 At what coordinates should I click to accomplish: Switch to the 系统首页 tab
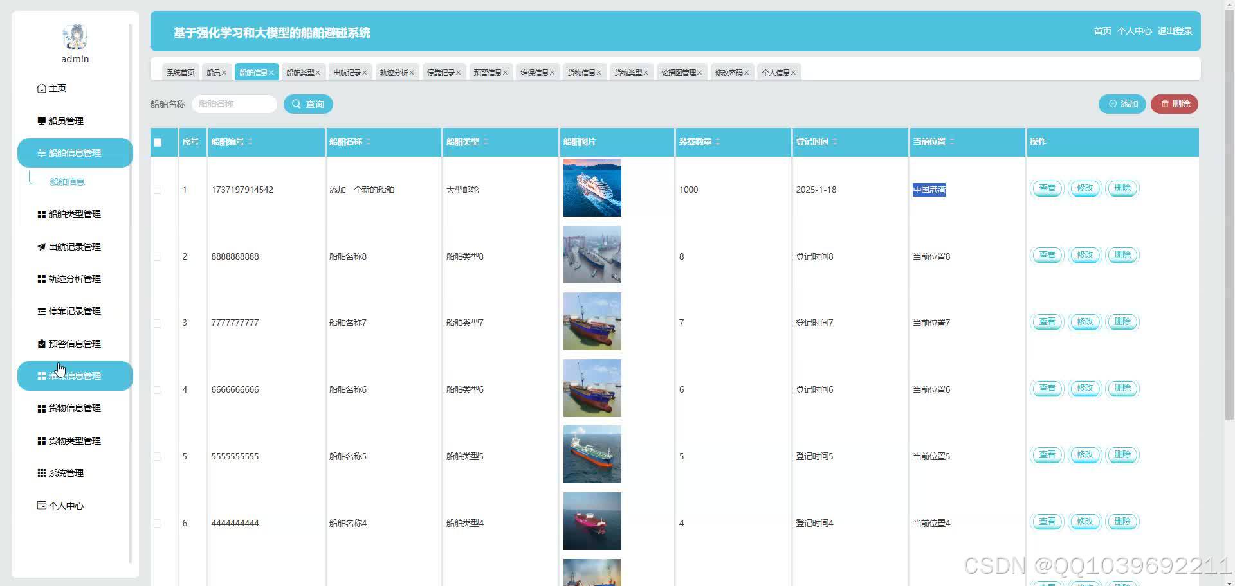click(x=181, y=73)
